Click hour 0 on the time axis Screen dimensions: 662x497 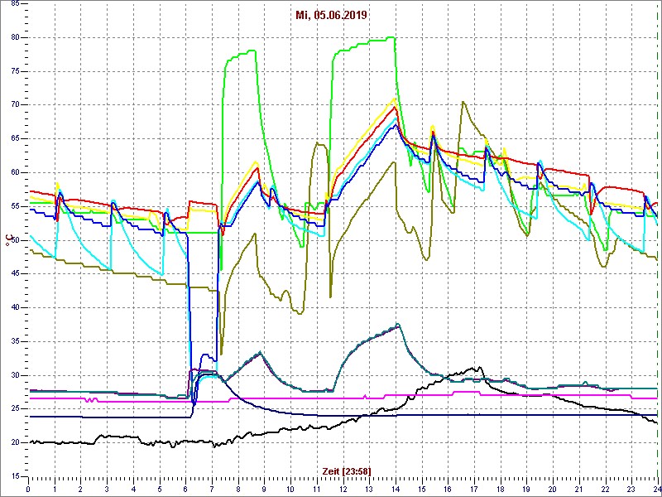[x=28, y=490]
